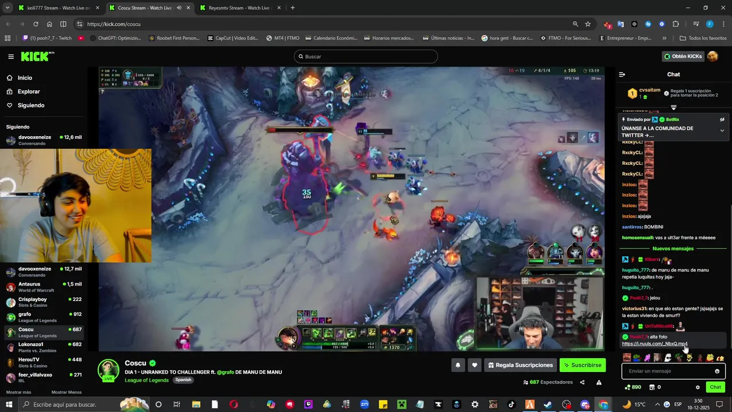732x412 pixels.
Task: Open Windows Start menu
Action: point(9,405)
